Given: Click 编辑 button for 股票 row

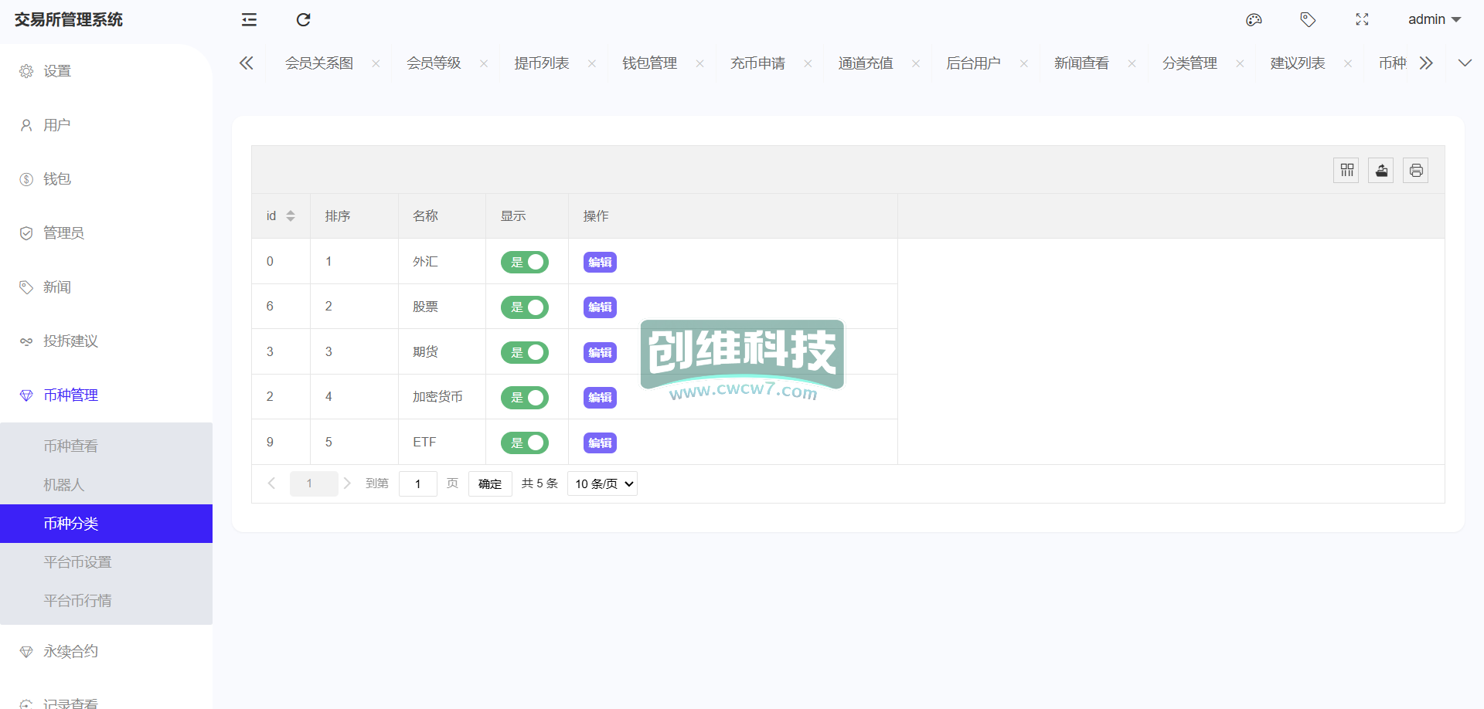Looking at the screenshot, I should pyautogui.click(x=600, y=307).
